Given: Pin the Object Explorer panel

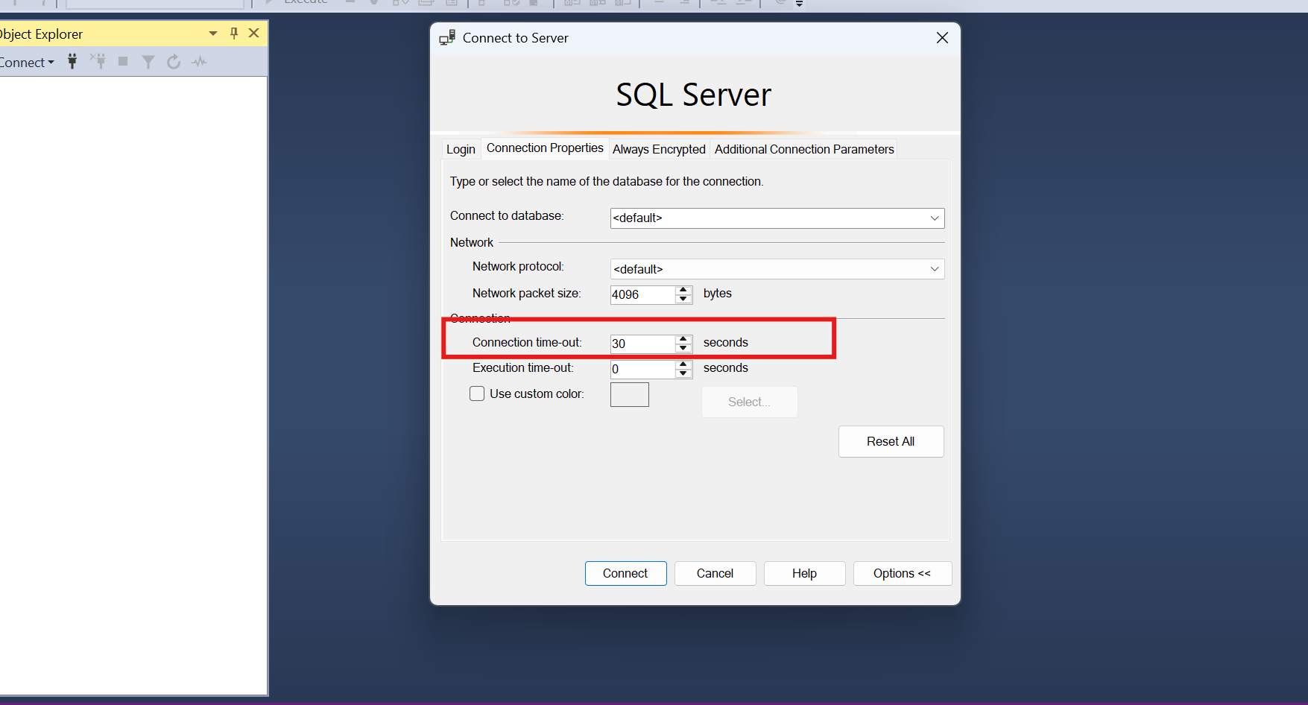Looking at the screenshot, I should click(x=234, y=33).
